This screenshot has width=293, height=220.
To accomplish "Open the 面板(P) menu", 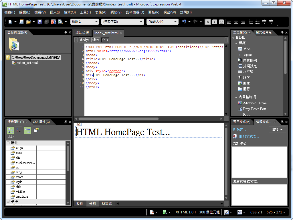I will [154, 12].
